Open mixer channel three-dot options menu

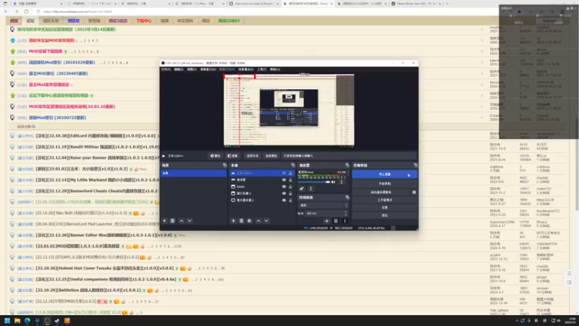[x=341, y=182]
